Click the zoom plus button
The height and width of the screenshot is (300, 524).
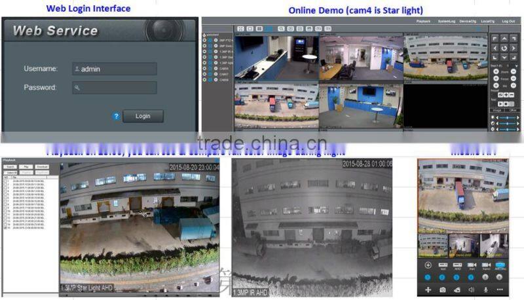pos(495,71)
